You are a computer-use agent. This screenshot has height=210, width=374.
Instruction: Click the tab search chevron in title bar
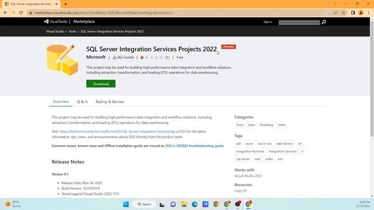(335, 4)
